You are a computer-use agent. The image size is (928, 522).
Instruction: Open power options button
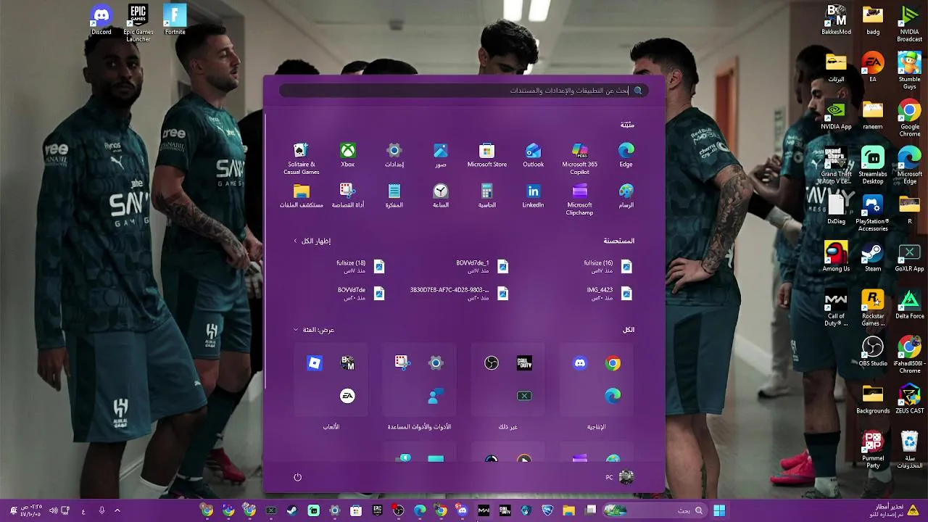point(297,477)
